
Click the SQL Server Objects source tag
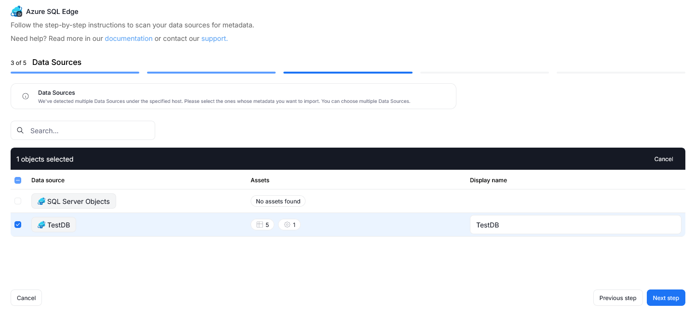(x=74, y=201)
